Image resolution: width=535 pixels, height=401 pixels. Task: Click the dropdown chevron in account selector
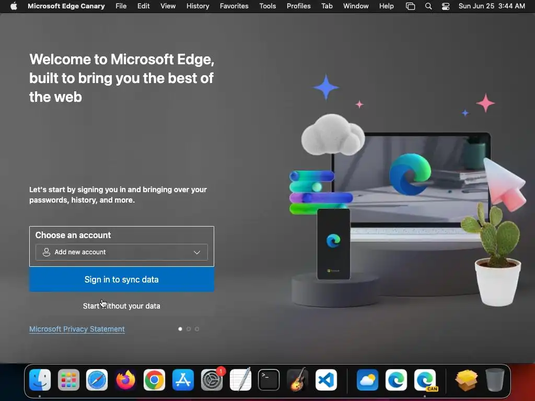point(197,252)
